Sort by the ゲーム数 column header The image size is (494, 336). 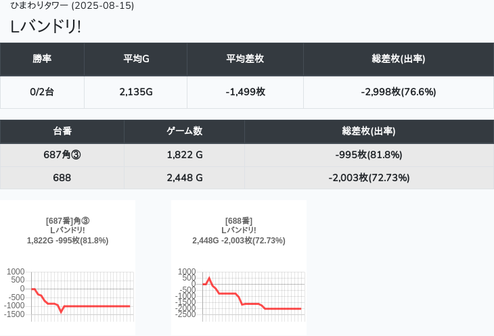point(184,131)
